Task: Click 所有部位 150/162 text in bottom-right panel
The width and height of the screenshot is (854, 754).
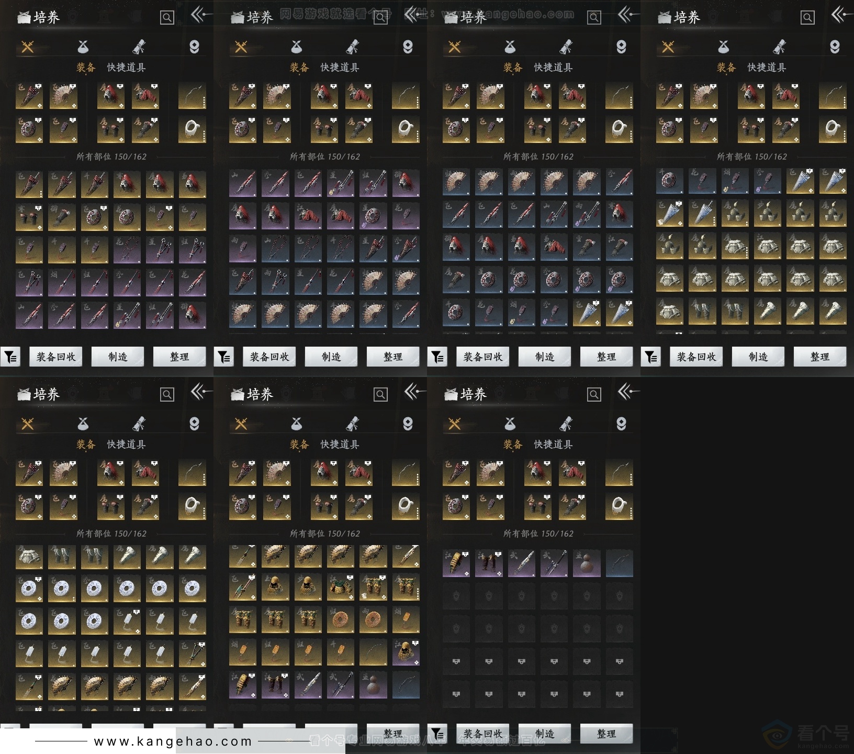Action: (x=538, y=534)
